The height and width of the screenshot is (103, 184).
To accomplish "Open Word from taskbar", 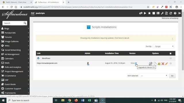I will point(83,100).
